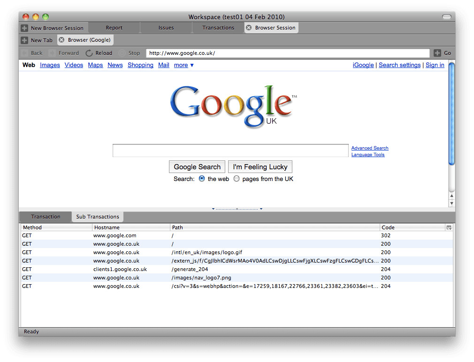Open the Report tab

(114, 28)
